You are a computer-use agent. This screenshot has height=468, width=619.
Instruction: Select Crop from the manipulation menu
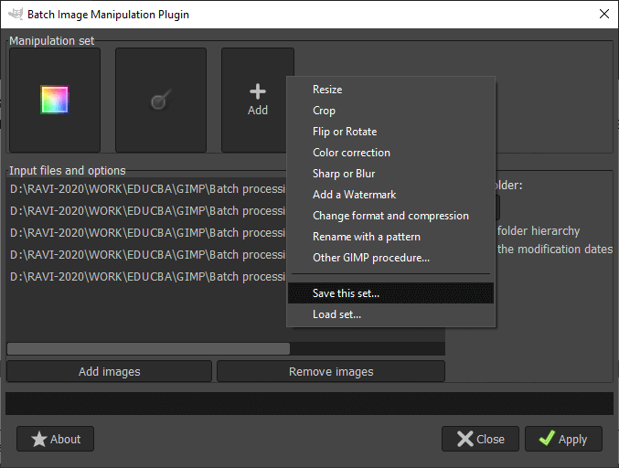tap(325, 111)
